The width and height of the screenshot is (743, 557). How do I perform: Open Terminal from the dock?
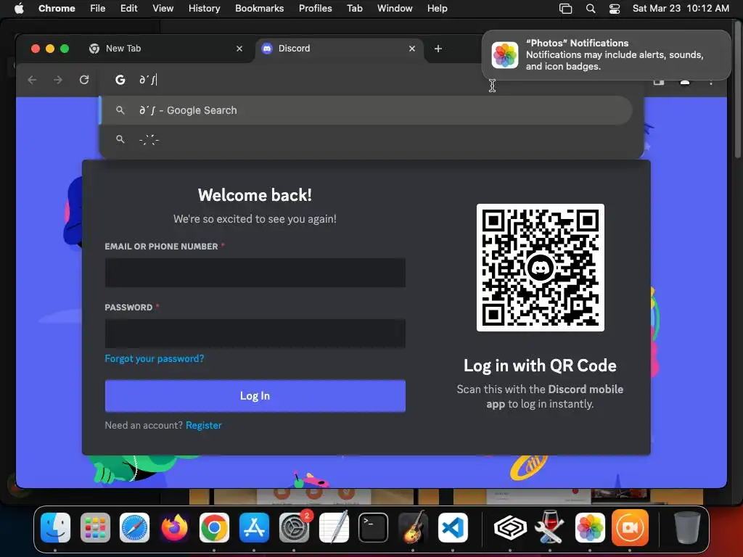(374, 527)
